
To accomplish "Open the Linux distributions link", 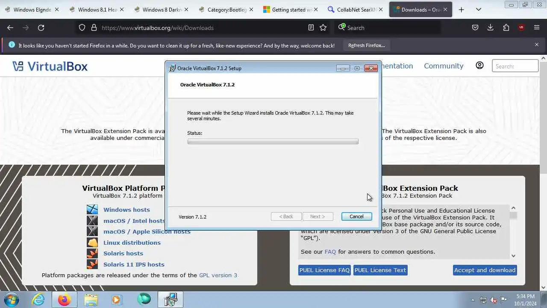I will (x=132, y=243).
